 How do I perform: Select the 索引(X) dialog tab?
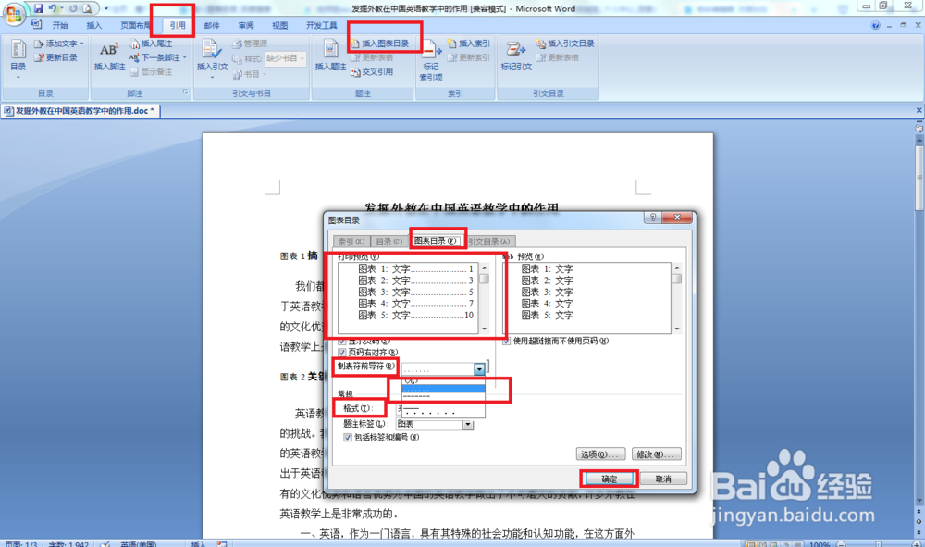click(351, 242)
